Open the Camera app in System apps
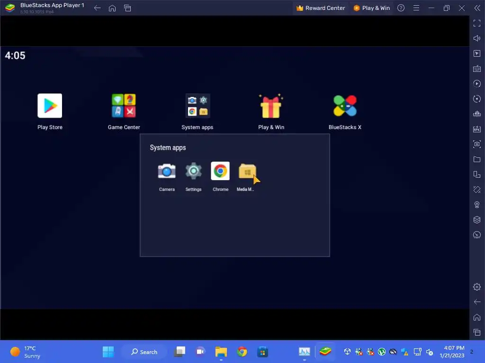The image size is (485, 363). click(167, 171)
